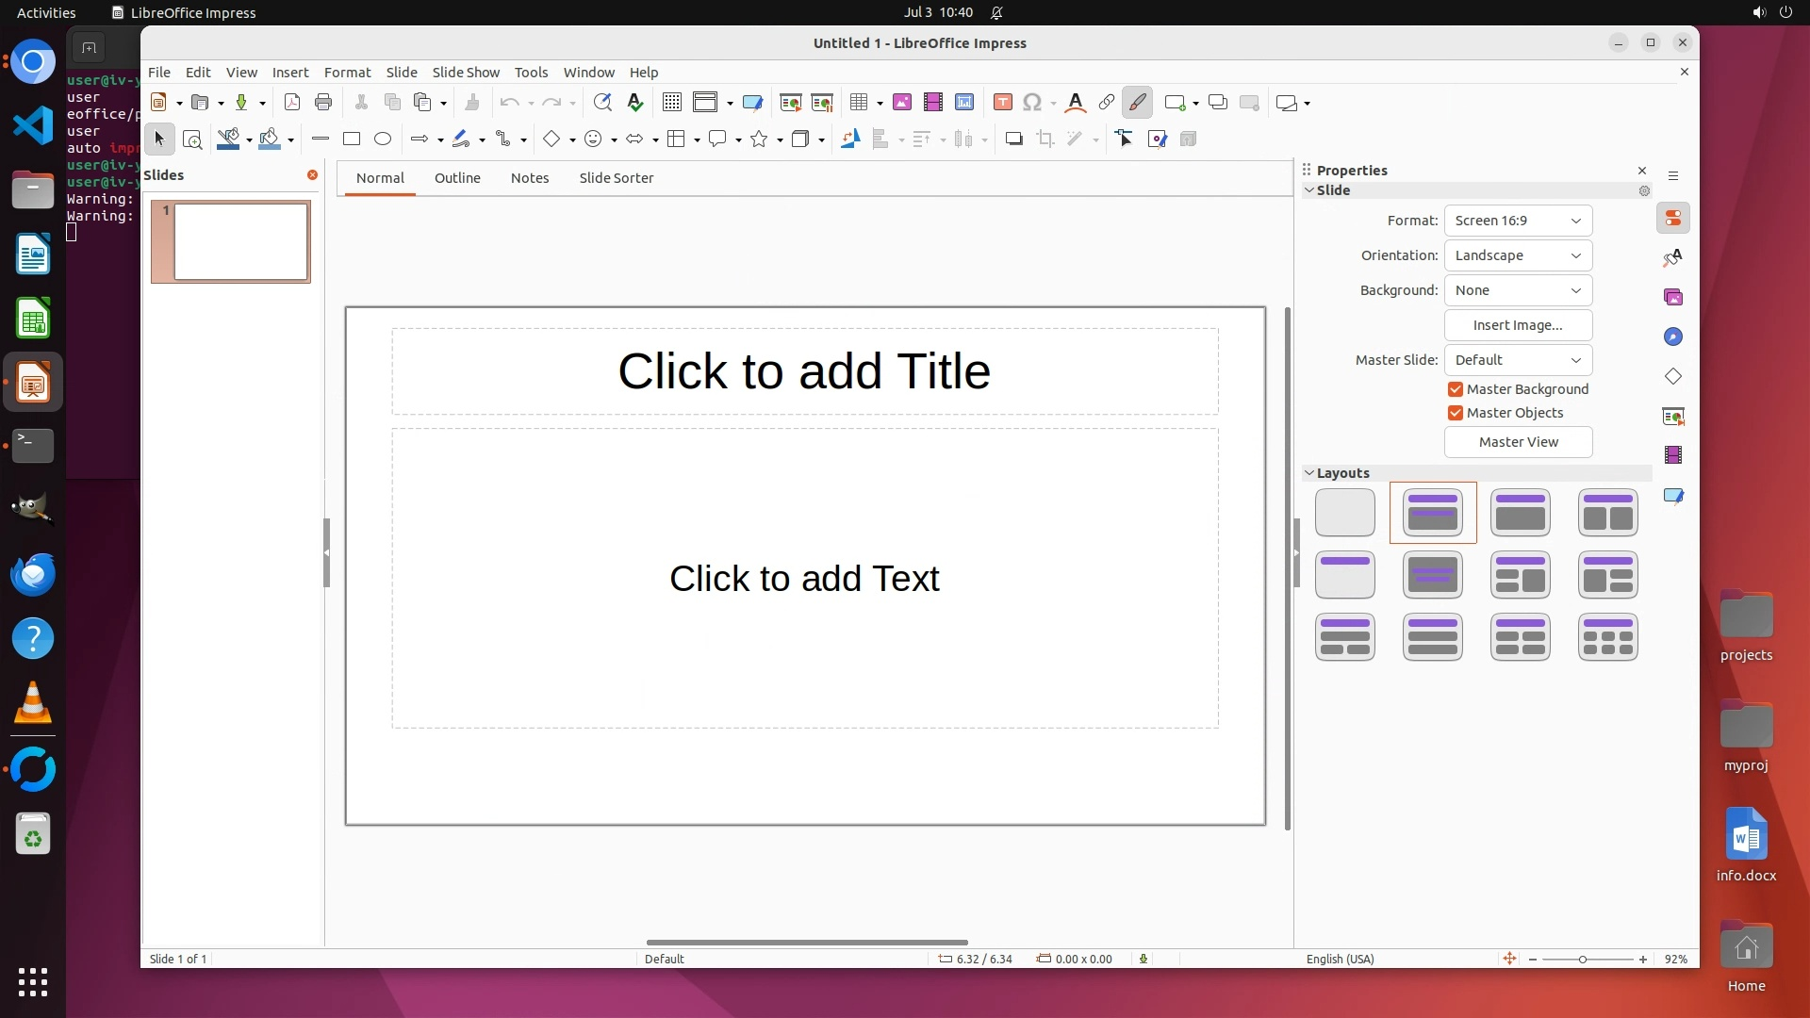Screen dimensions: 1810x1018
Task: Click the zoom slider in status bar
Action: point(1583,960)
